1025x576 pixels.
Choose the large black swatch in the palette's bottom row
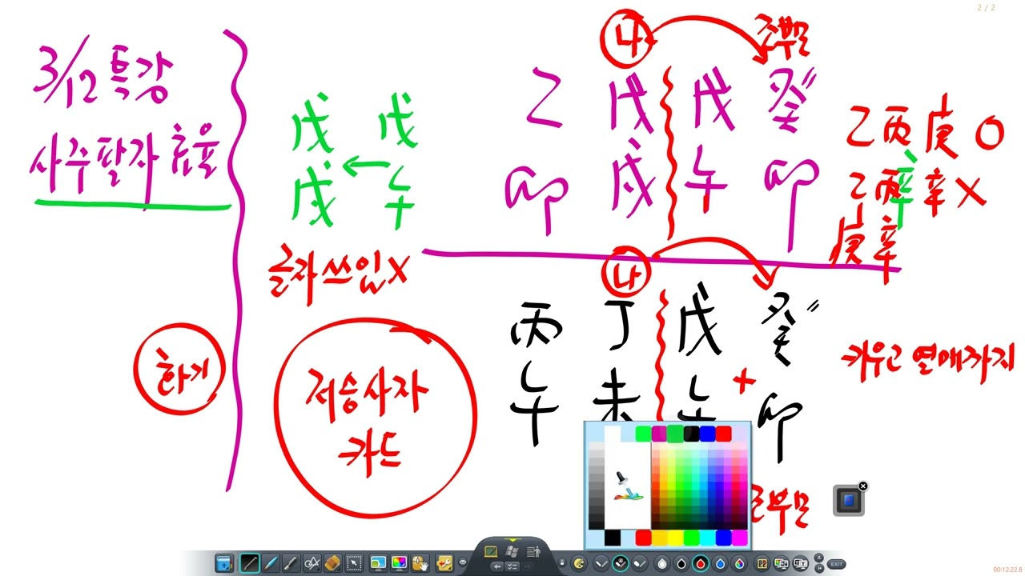tap(613, 538)
